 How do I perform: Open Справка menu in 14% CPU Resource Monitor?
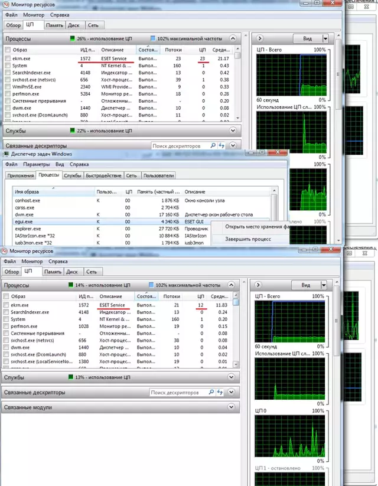point(58,261)
